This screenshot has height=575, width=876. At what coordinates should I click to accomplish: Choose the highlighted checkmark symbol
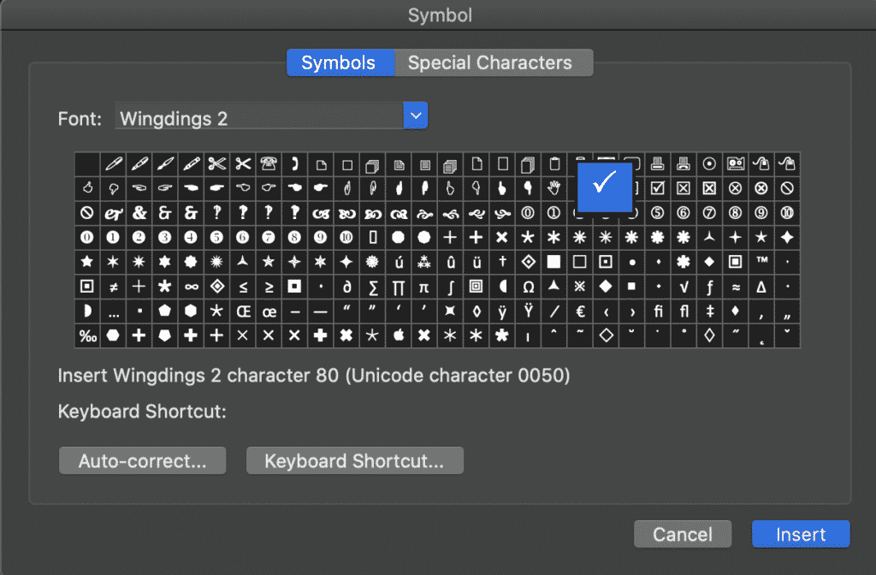pos(605,187)
